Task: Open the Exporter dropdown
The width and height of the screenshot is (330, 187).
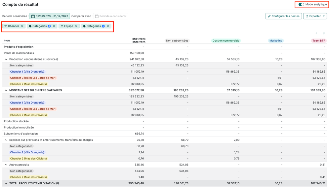Action: click(x=315, y=16)
